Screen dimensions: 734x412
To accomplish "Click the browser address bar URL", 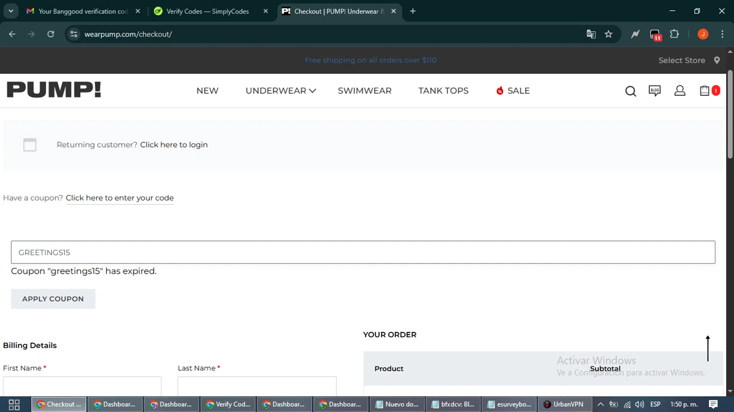I will click(128, 34).
